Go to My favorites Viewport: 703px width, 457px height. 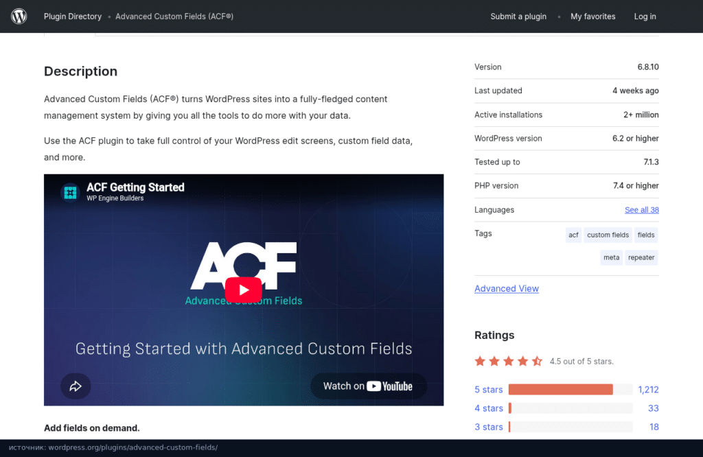click(x=592, y=16)
